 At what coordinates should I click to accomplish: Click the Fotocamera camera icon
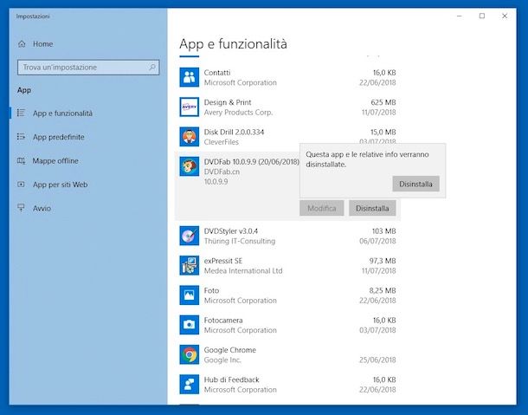[190, 325]
